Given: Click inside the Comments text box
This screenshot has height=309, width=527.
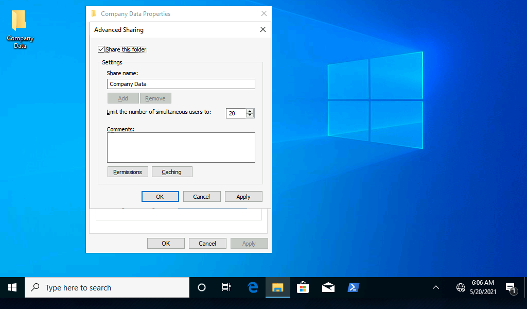Looking at the screenshot, I should 181,148.
